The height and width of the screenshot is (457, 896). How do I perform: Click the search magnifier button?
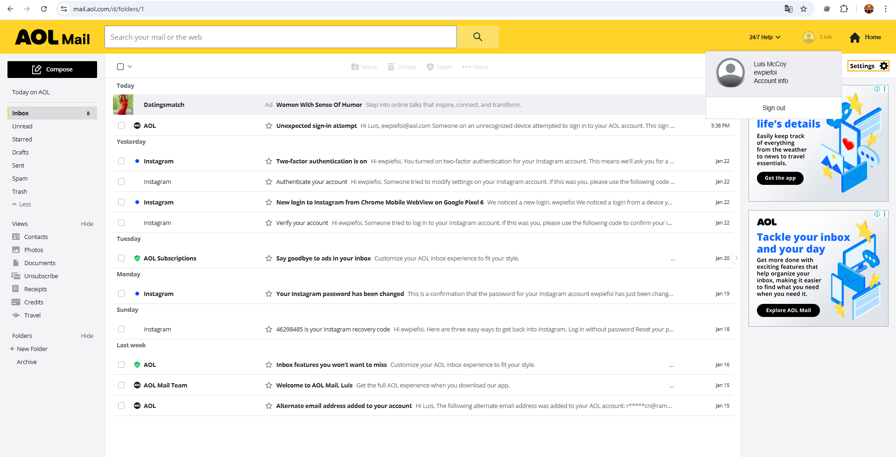point(477,37)
